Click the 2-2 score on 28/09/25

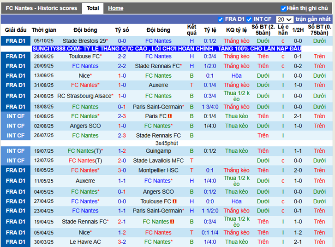tap(122, 56)
